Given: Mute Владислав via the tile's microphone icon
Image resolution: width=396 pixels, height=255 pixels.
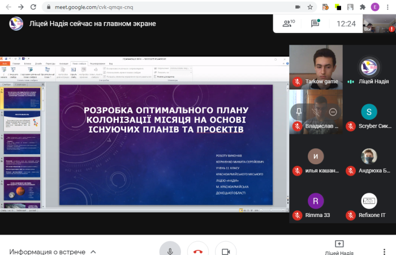Looking at the screenshot, I should pos(315,112).
